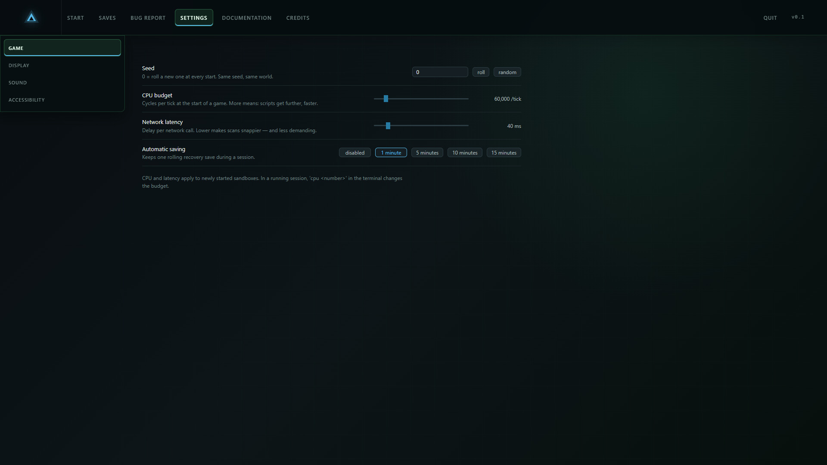
Task: Pick 10 minutes automatic saving
Action: point(465,152)
